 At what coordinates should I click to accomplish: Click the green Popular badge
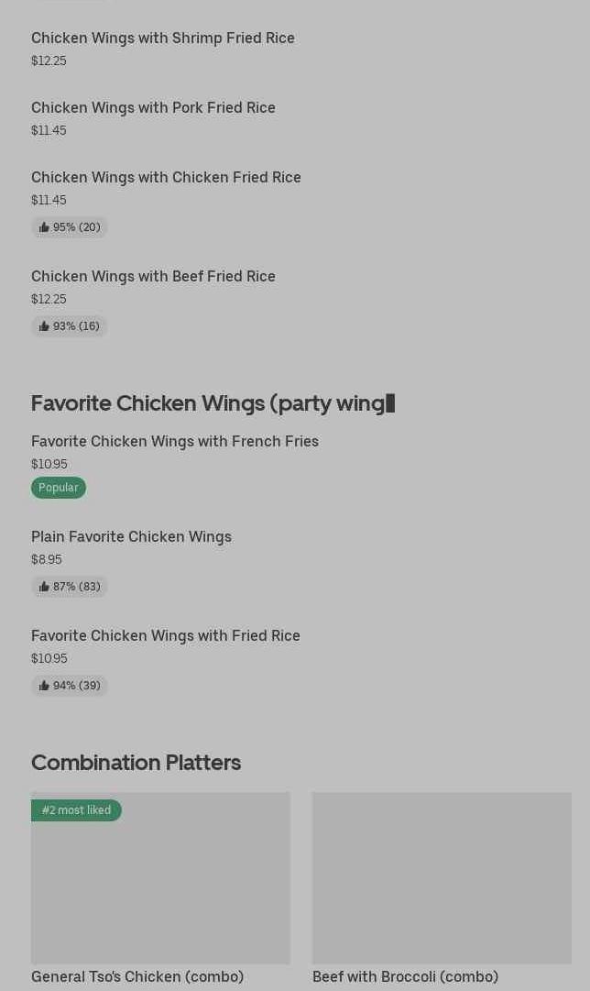(x=59, y=488)
